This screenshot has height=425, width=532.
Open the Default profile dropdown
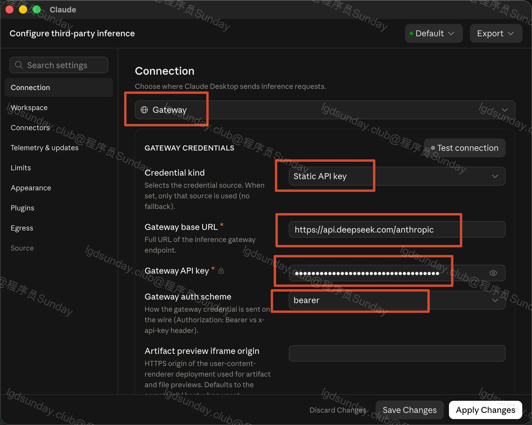coord(434,34)
